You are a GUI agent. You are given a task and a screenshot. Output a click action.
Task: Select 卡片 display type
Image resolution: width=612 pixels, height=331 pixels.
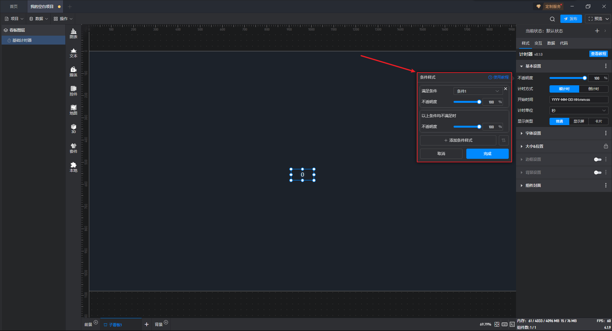[599, 122]
